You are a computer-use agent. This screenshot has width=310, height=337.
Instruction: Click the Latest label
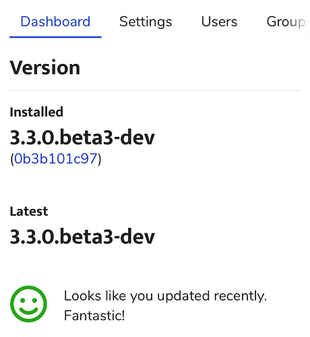(29, 212)
